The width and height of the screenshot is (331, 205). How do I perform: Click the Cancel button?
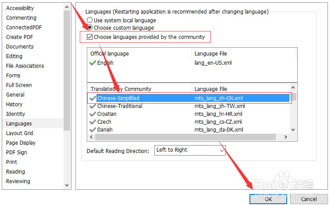coord(309,199)
